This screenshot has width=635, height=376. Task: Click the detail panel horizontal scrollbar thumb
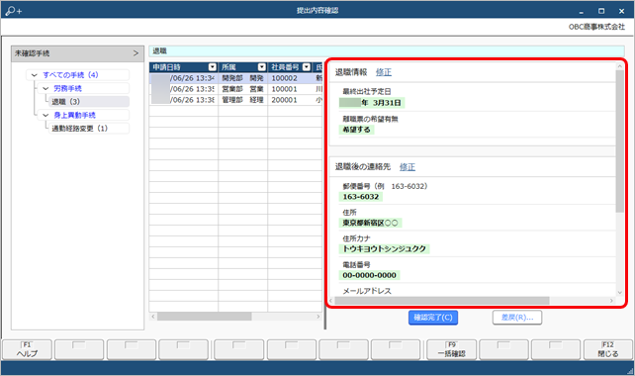tap(442, 301)
